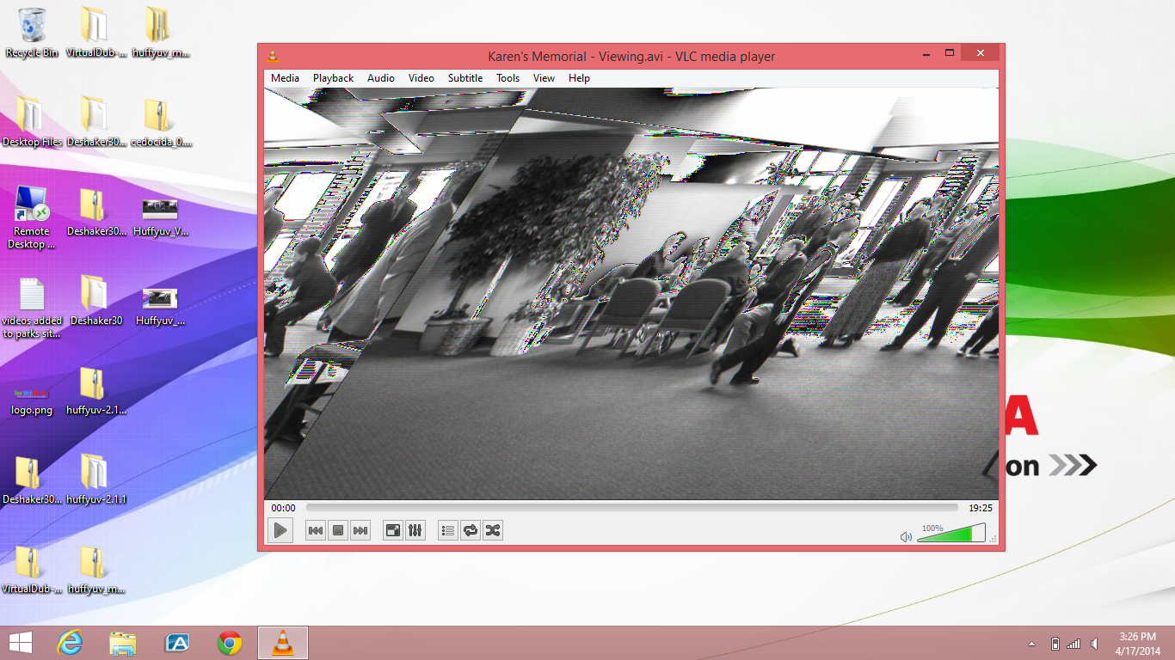The image size is (1175, 660).
Task: Click the 00:00 elapsed time label
Action: (x=283, y=508)
